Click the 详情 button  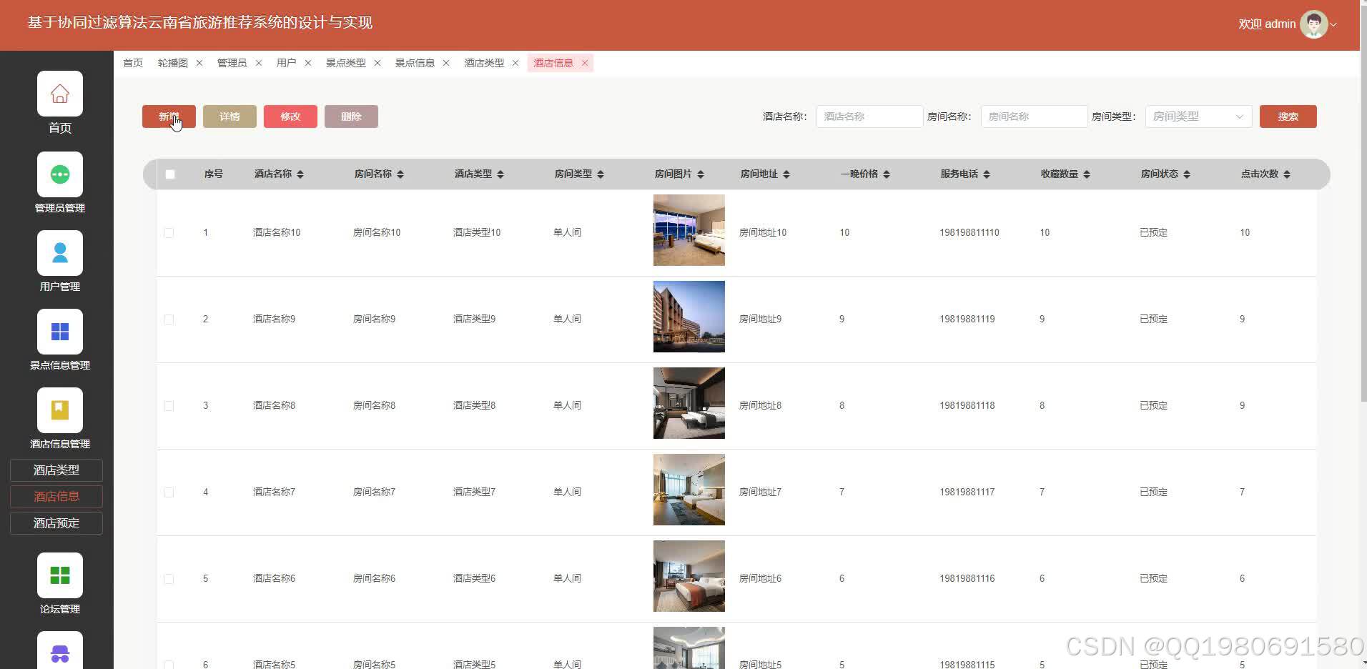coord(230,117)
